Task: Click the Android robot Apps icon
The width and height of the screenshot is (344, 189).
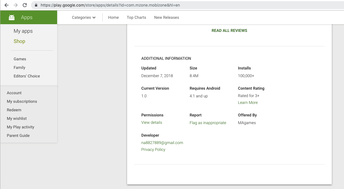Action: 12,17
